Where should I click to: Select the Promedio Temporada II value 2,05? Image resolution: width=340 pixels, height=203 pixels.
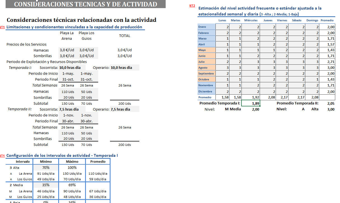pyautogui.click(x=330, y=103)
